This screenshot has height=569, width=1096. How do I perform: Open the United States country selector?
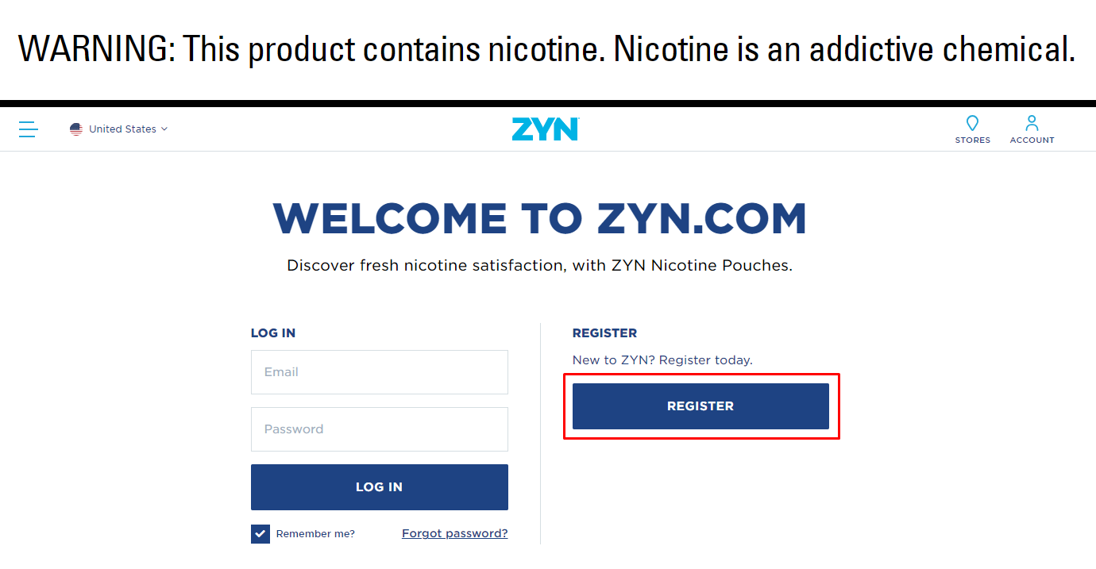coord(122,129)
